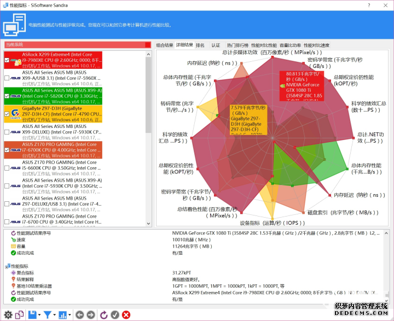Click 内存延迟 (纳秒) label at chart top

(x=212, y=63)
